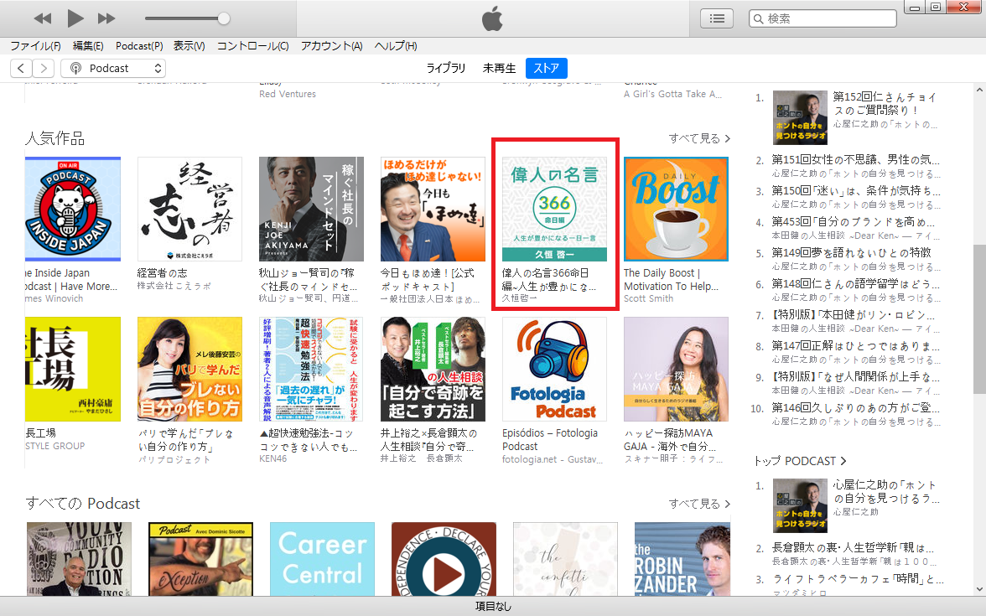Skip forward with the fast-forward button

[106, 18]
